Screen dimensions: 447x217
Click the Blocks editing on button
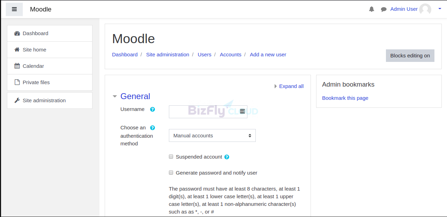[x=410, y=56]
